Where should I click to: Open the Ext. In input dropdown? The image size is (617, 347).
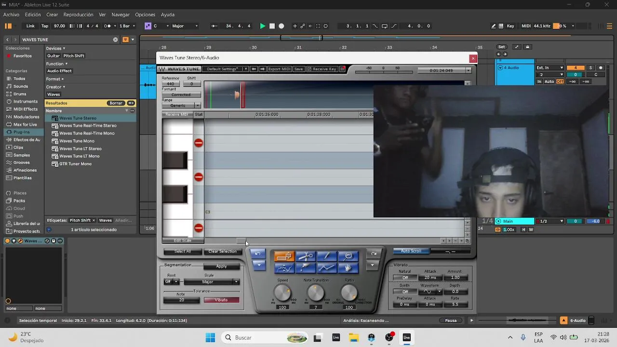click(550, 68)
